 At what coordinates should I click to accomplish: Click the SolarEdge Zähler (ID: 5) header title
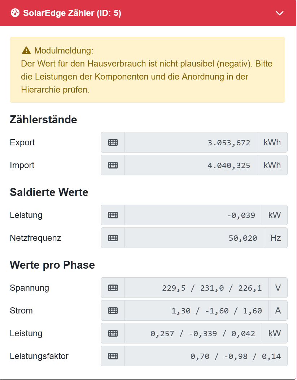pyautogui.click(x=72, y=13)
